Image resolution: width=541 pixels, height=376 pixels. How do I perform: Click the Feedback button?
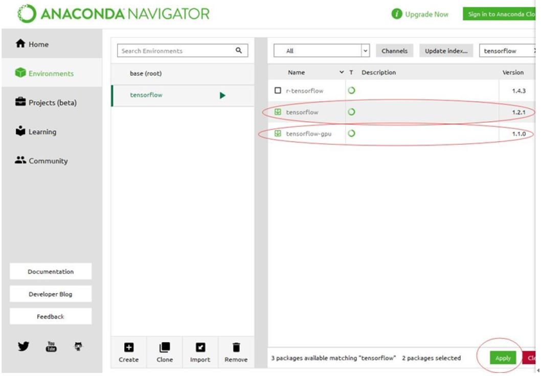[x=51, y=316]
